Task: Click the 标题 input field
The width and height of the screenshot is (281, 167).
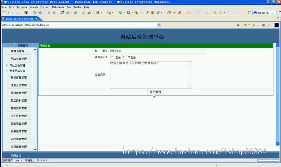Action: (157, 51)
